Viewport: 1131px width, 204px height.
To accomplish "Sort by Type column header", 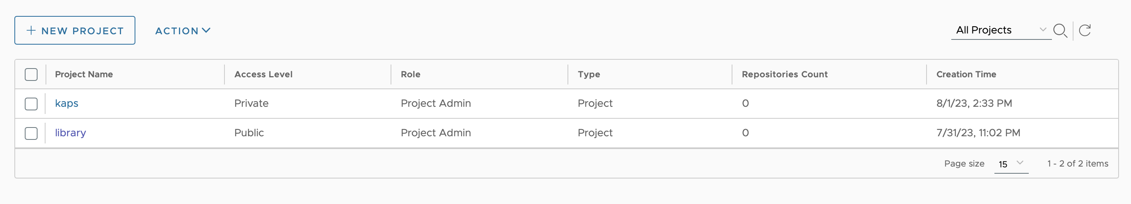I will click(589, 75).
